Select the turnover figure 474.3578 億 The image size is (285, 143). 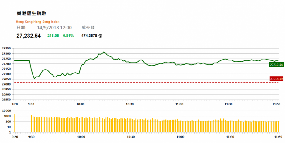tap(92, 36)
